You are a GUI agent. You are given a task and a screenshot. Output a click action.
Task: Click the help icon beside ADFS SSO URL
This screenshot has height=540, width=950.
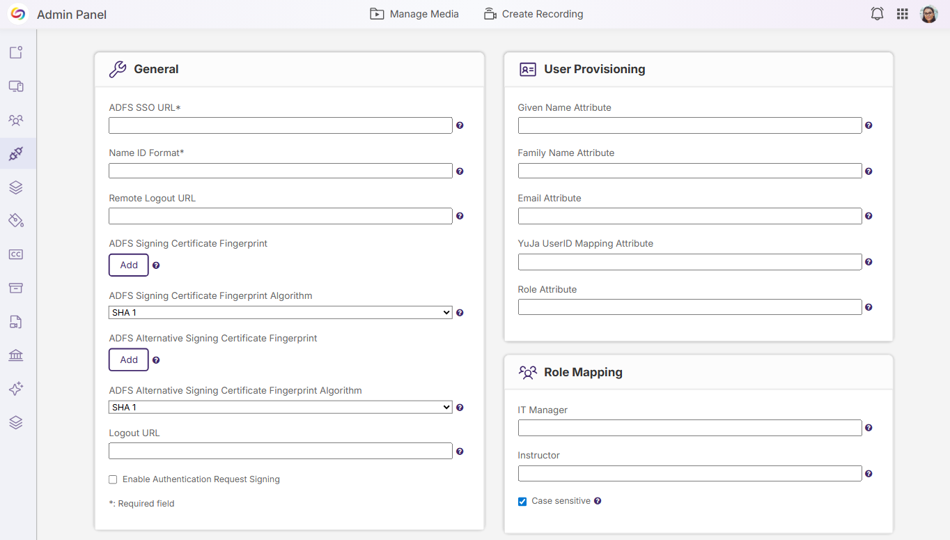pyautogui.click(x=460, y=125)
